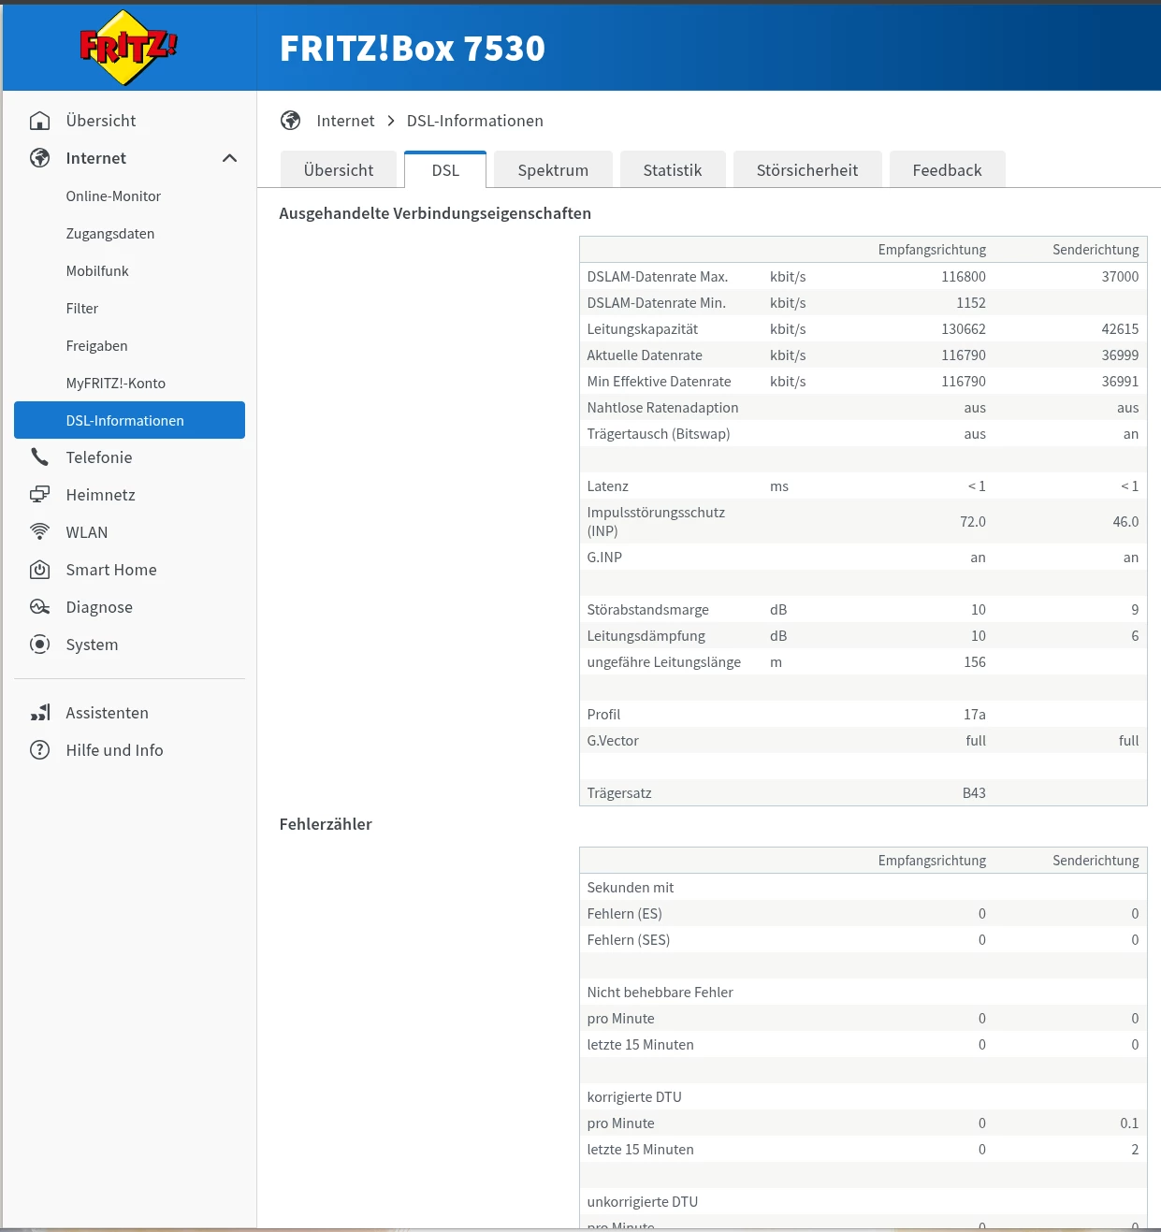Click Min Effektive Datenrate value 36991

tap(1120, 382)
